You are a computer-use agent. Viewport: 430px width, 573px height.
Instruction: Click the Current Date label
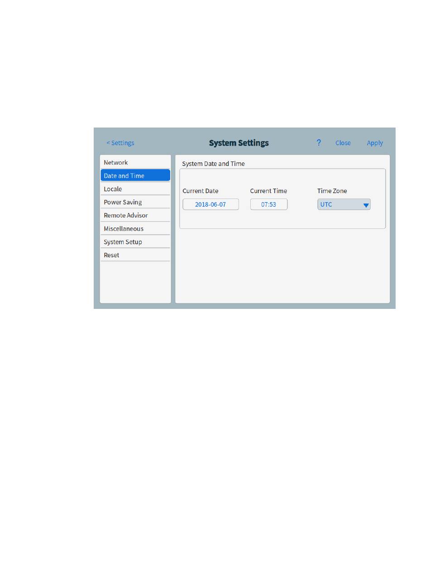point(201,191)
